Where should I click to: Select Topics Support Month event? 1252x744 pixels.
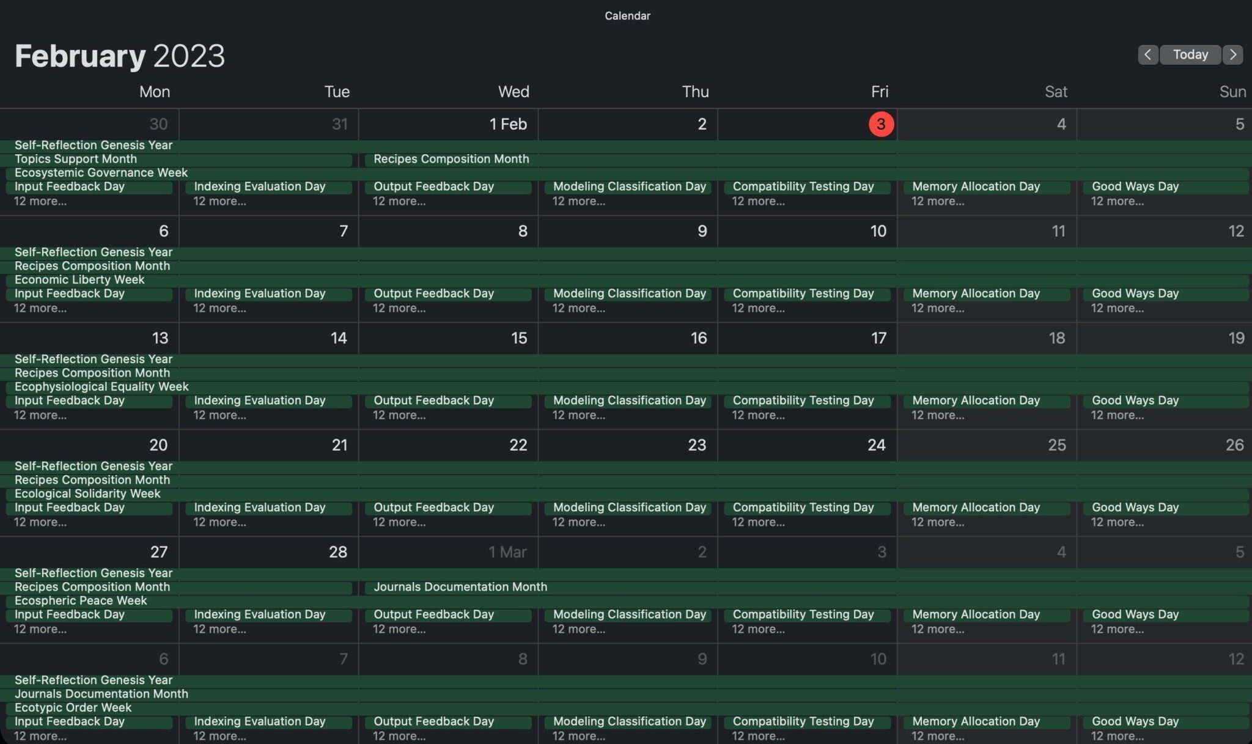point(76,159)
